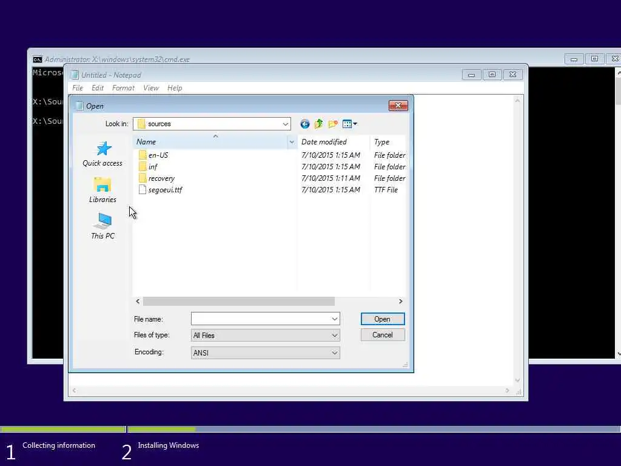Go up one folder level icon

(319, 124)
